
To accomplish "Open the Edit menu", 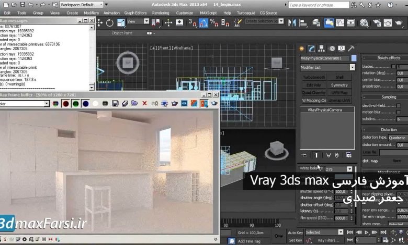I will [x=7, y=13].
